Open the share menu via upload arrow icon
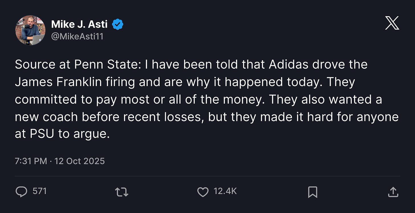The height and width of the screenshot is (213, 415). tap(393, 192)
